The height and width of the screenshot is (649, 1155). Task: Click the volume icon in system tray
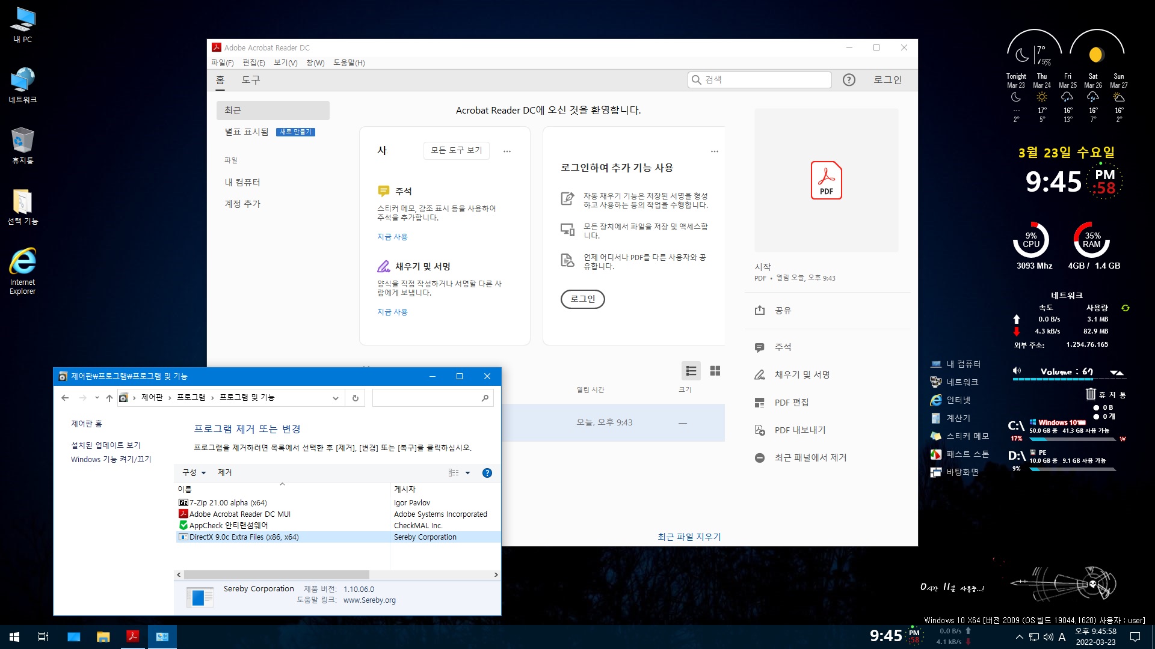tap(1048, 637)
